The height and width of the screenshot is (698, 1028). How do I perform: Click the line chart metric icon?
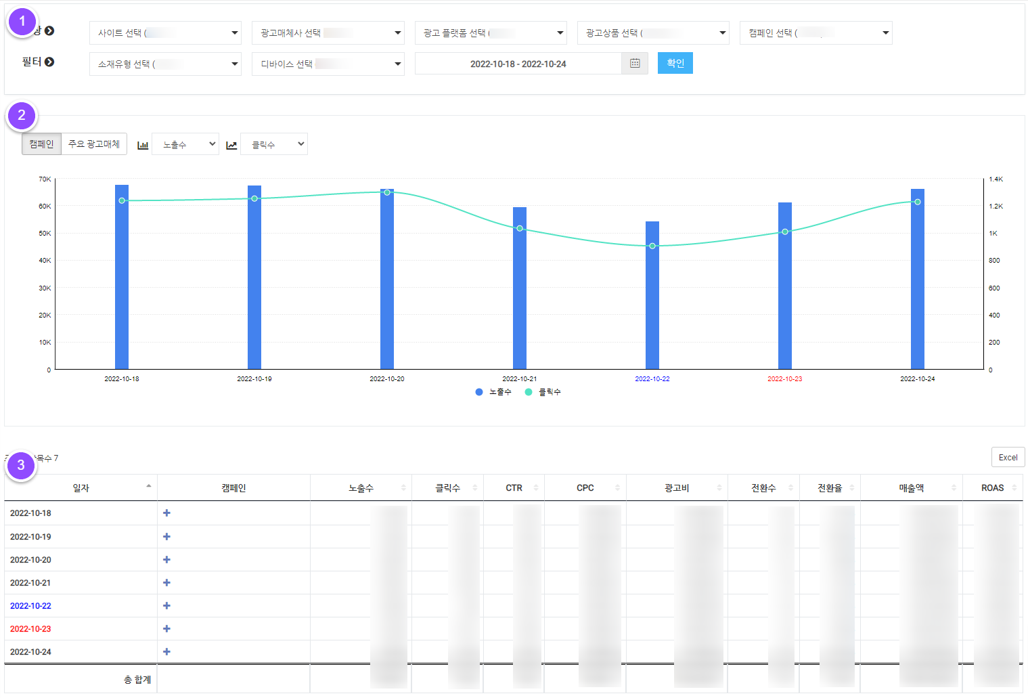pyautogui.click(x=231, y=145)
